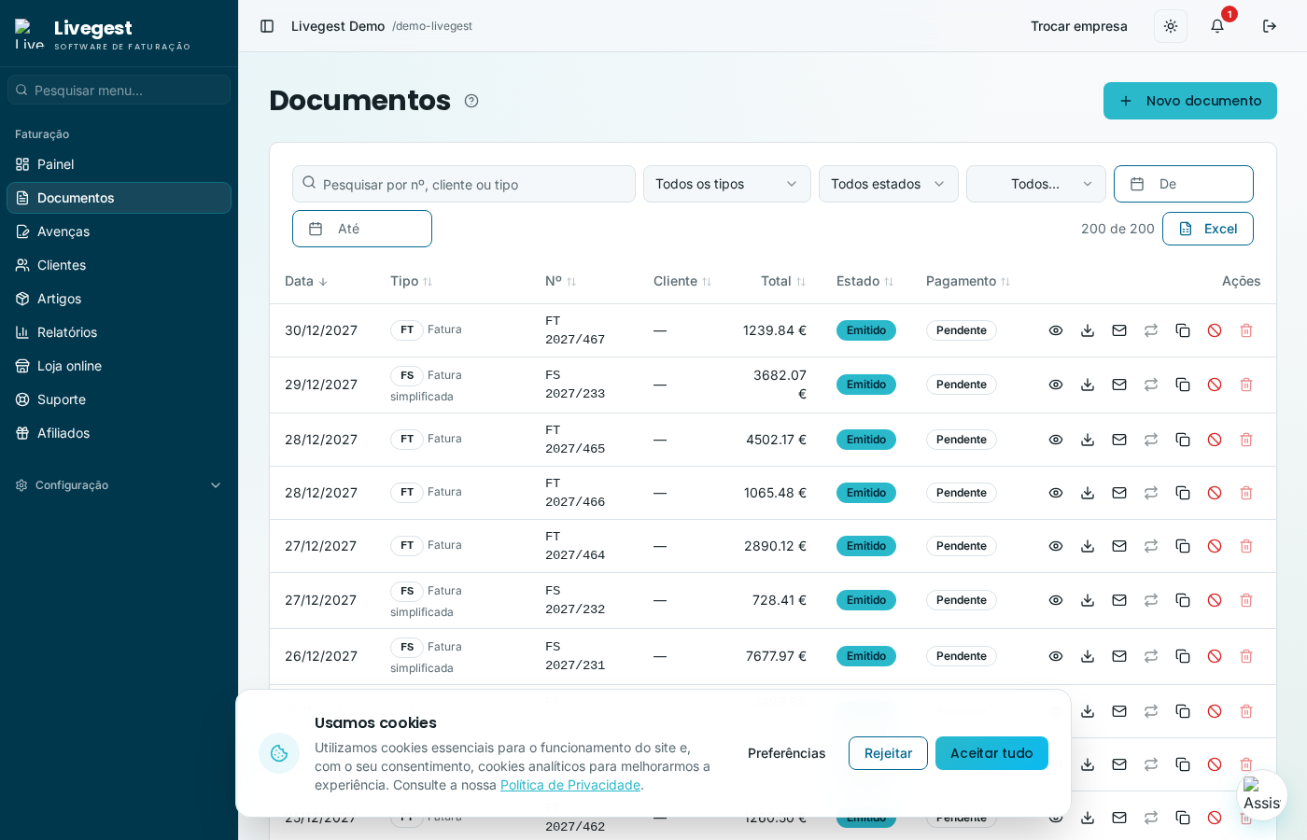
Task: Cancel document FS 2027/232
Action: point(1215,600)
